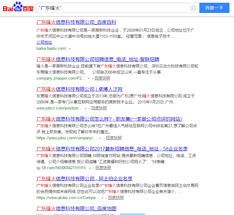
Task: Open 百度快照 for the qy.58.com result
Action: (x=103, y=168)
